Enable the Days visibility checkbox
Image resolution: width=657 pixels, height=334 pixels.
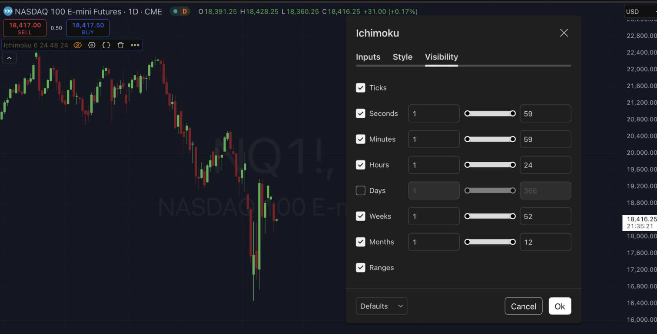pyautogui.click(x=361, y=190)
